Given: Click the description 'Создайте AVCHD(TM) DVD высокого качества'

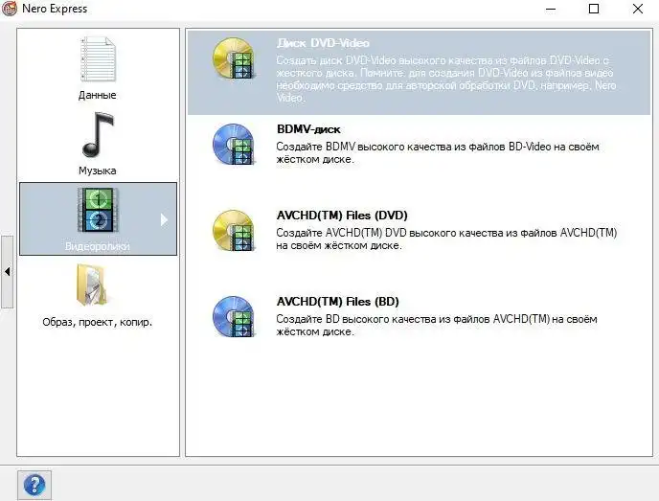Looking at the screenshot, I should (446, 239).
